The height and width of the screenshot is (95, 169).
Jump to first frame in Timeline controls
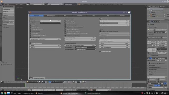(66, 90)
